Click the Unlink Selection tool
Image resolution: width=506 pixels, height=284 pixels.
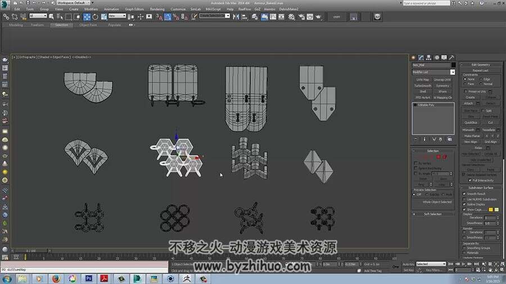pyautogui.click(x=15, y=16)
